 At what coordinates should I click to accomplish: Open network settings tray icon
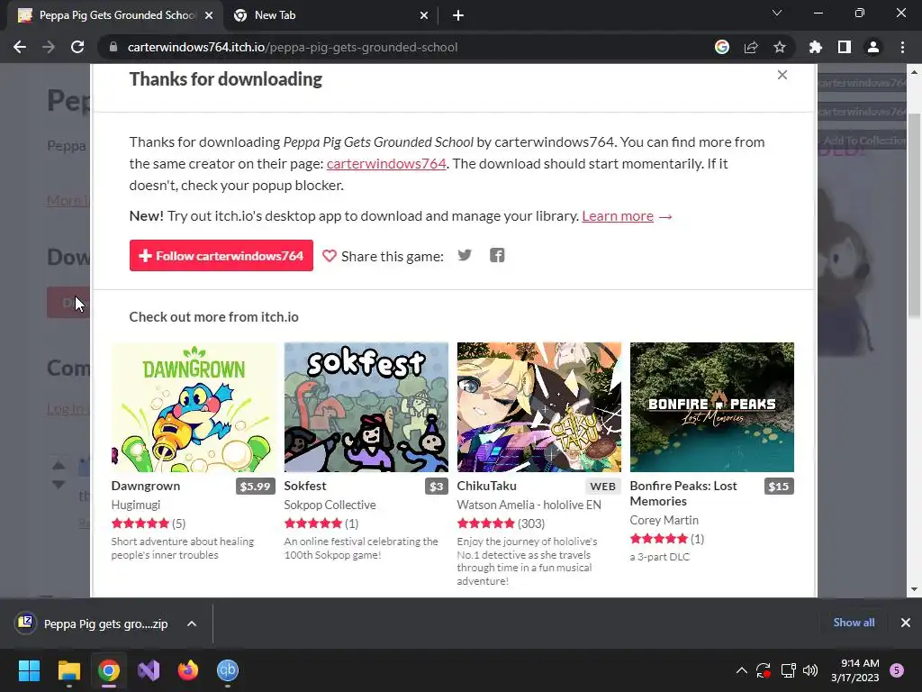click(788, 670)
